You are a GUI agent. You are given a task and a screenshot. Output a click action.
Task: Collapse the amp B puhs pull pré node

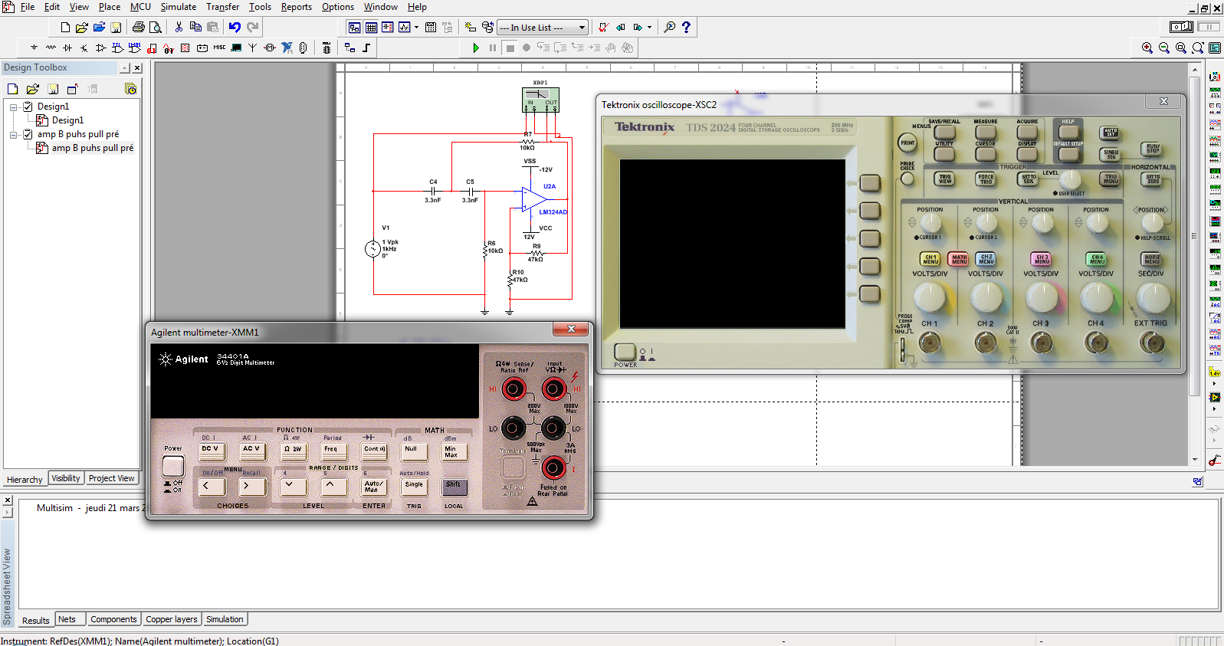pos(14,134)
